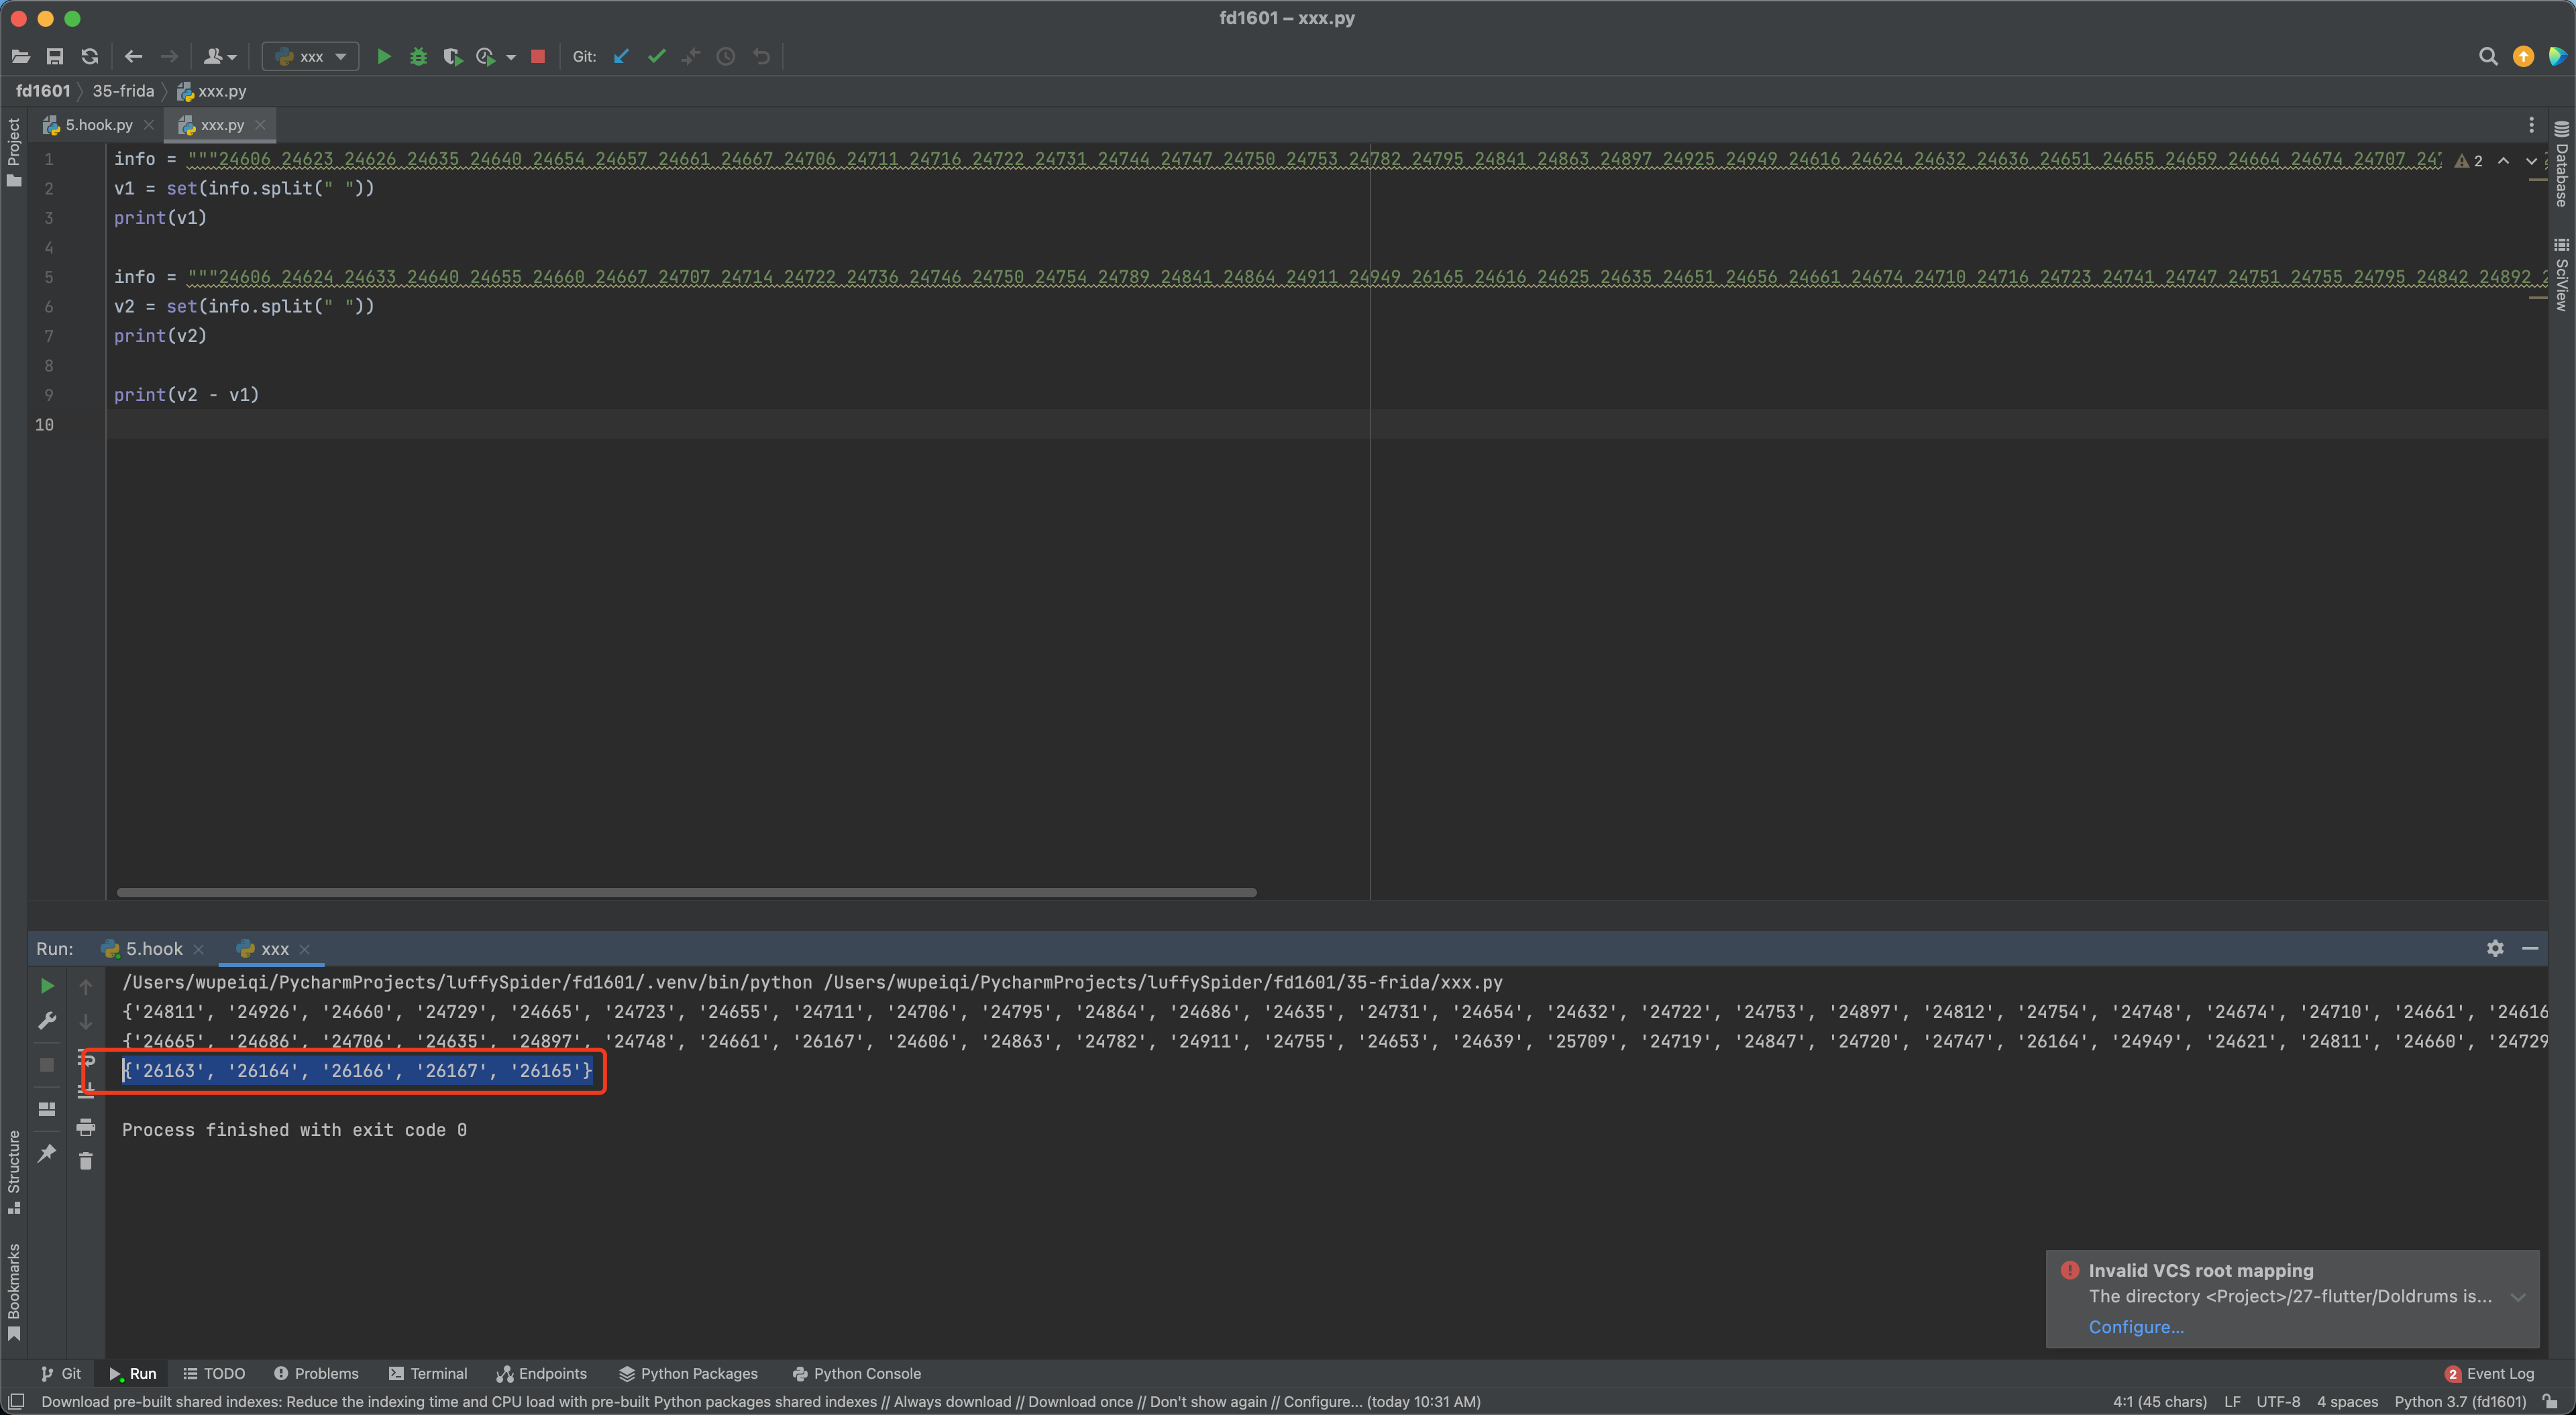The height and width of the screenshot is (1415, 2576).
Task: Hide the Run tool window
Action: (x=2530, y=948)
